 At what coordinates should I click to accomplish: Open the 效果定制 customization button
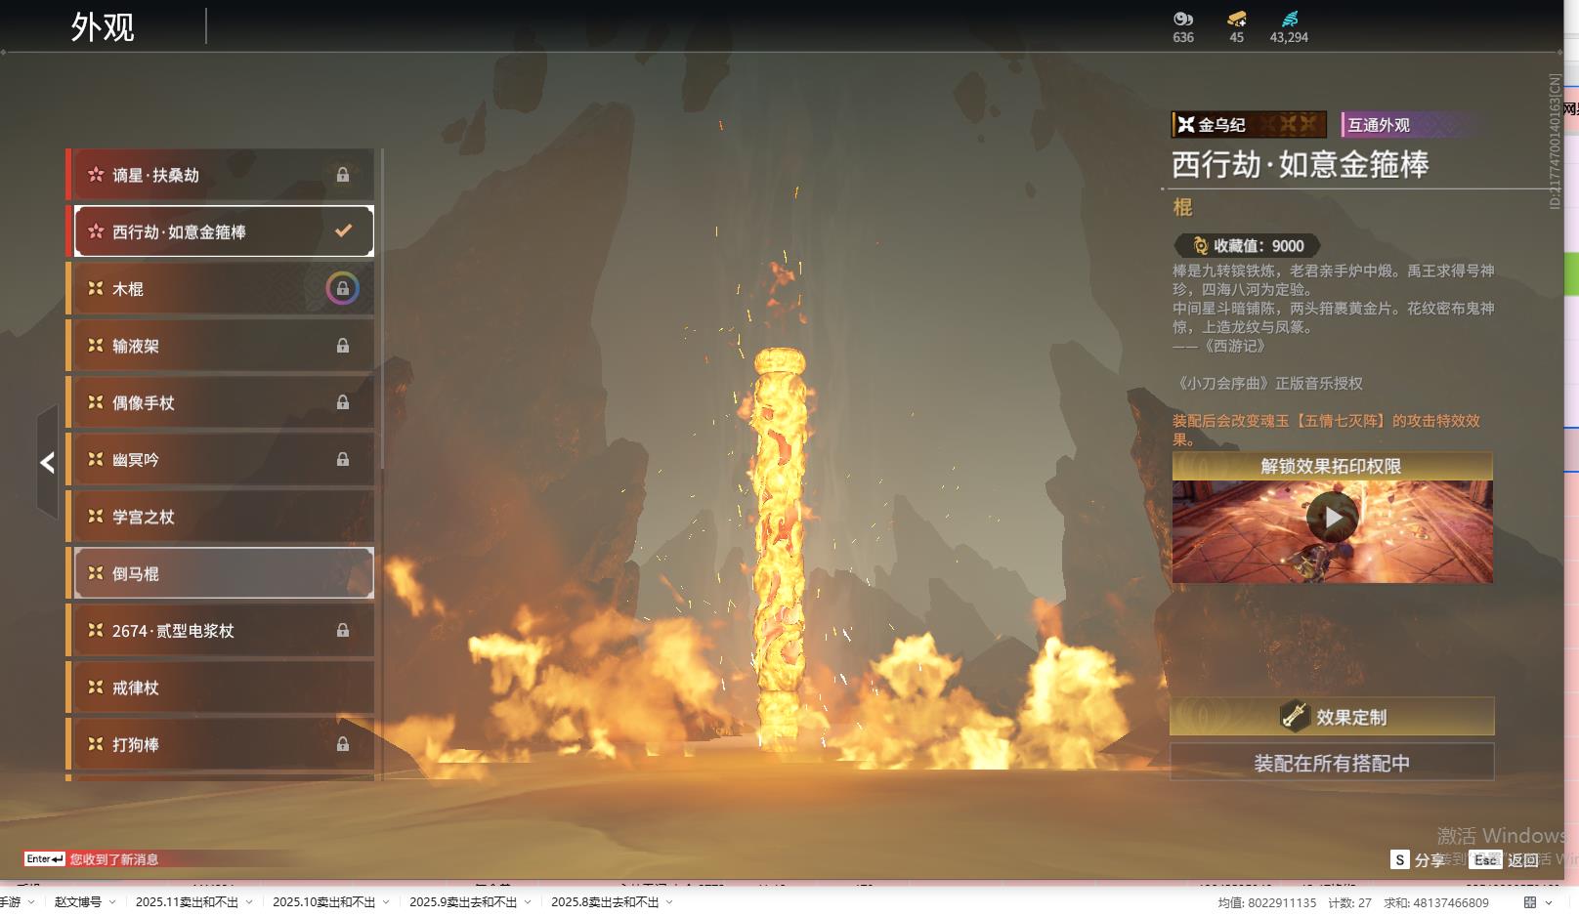click(1332, 717)
